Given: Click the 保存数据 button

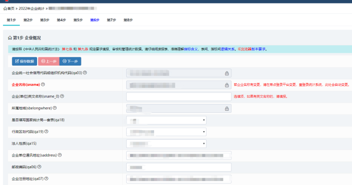Looking at the screenshot, I should pyautogui.click(x=24, y=61).
